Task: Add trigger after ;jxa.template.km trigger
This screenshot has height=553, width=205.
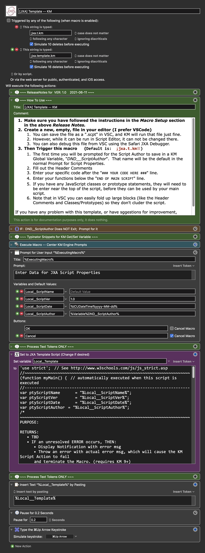Action: [12, 50]
